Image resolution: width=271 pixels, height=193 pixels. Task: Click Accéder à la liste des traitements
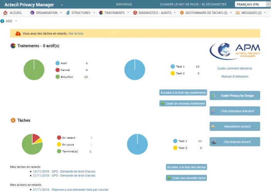tap(183, 93)
